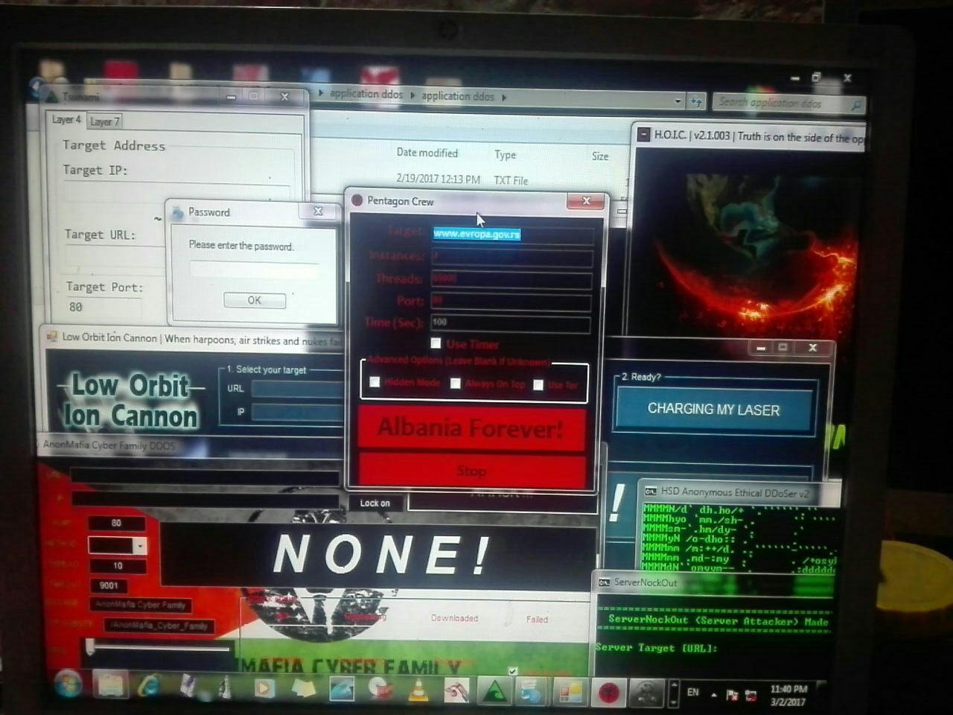
Task: Click the Tsunami Target Port field showing 80
Action: (x=103, y=307)
